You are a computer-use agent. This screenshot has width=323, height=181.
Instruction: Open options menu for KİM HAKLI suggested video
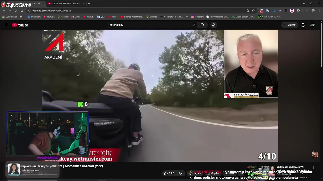(313, 168)
